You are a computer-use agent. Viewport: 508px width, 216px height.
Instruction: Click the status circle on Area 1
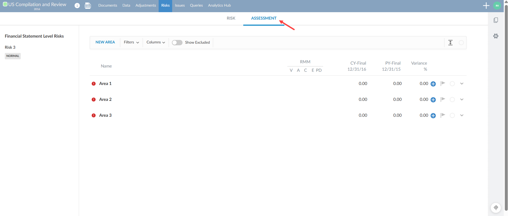pyautogui.click(x=452, y=84)
